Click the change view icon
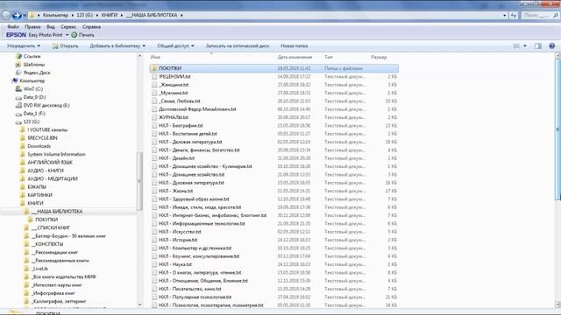 tap(516, 45)
